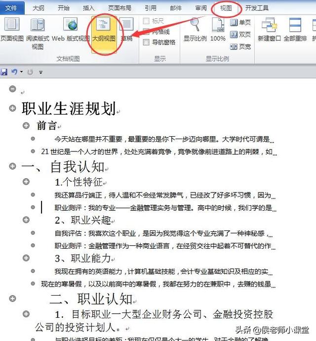This screenshot has height=341, width=316.
Task: Expand outline symbol beside 二、职业认知
Action: (x=13, y=299)
